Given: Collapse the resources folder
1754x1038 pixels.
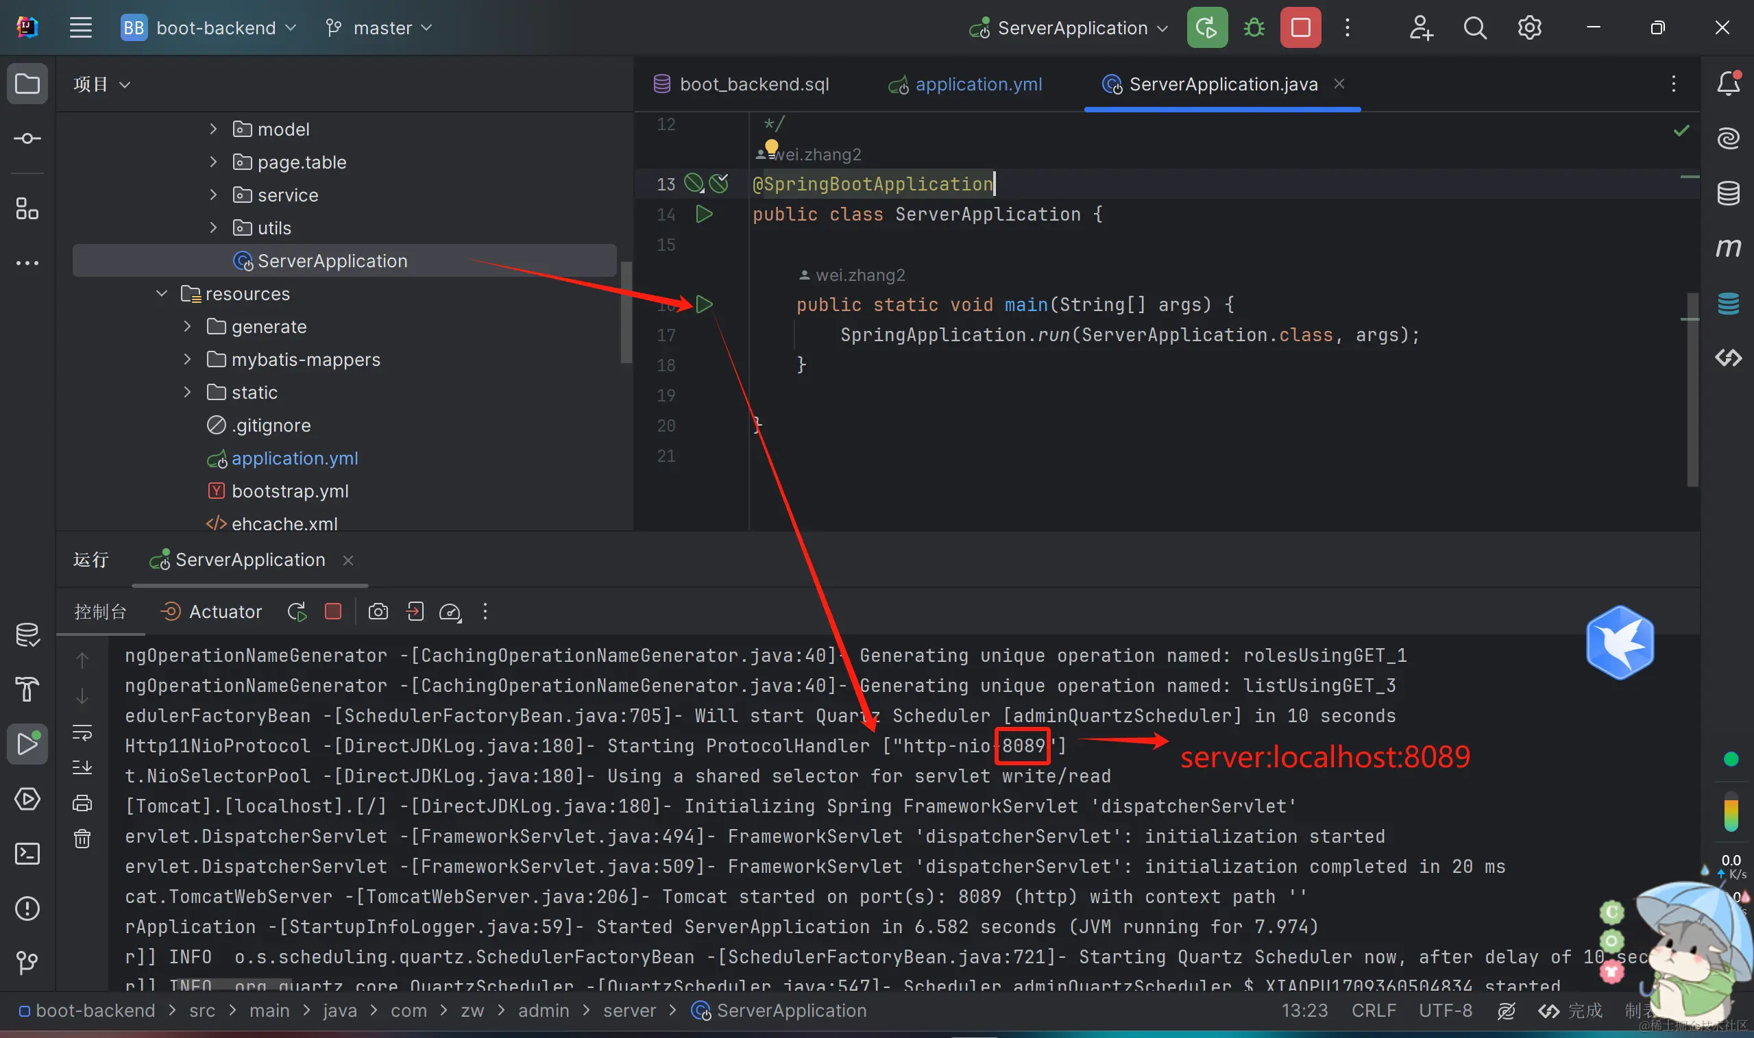Looking at the screenshot, I should coord(162,293).
